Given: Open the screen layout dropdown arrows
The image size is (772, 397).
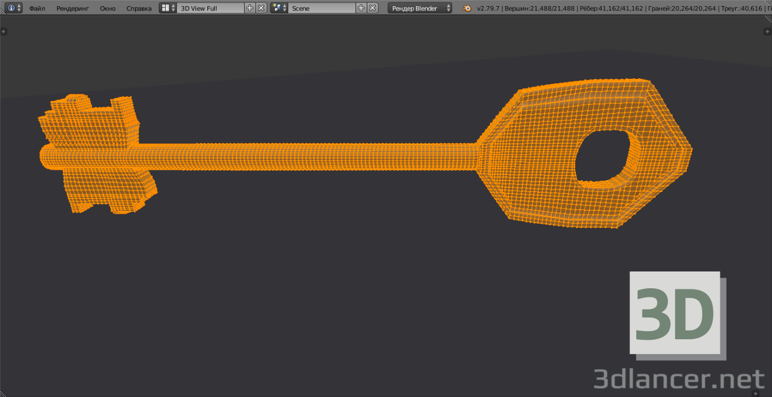Looking at the screenshot, I should (x=172, y=8).
